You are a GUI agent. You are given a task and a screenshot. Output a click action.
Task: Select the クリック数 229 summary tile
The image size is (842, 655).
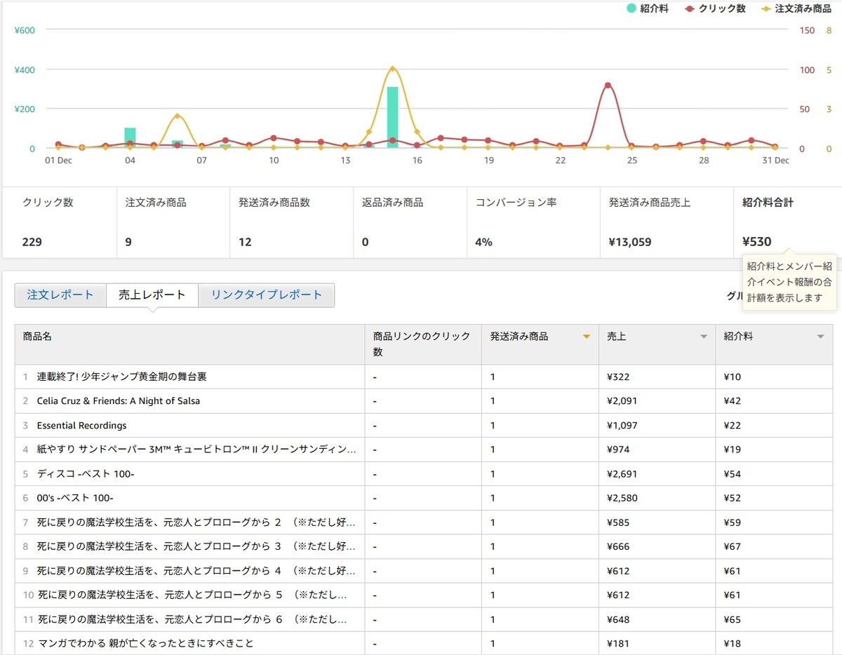pos(59,222)
